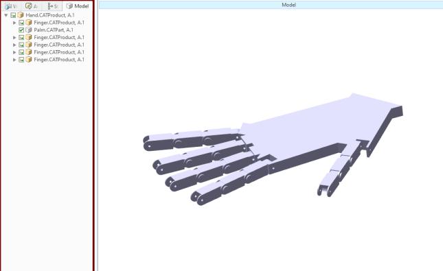This screenshot has width=443, height=271.
Task: Select the fourth Finger.CATProduct row text
Action: click(59, 52)
